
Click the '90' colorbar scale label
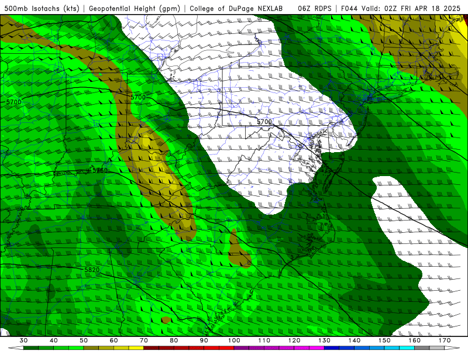click(204, 340)
